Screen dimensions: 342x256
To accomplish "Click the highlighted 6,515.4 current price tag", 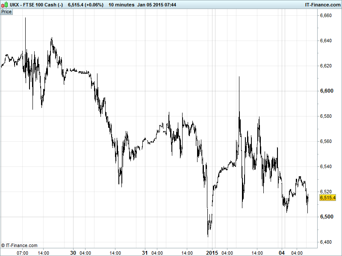I will [x=327, y=198].
